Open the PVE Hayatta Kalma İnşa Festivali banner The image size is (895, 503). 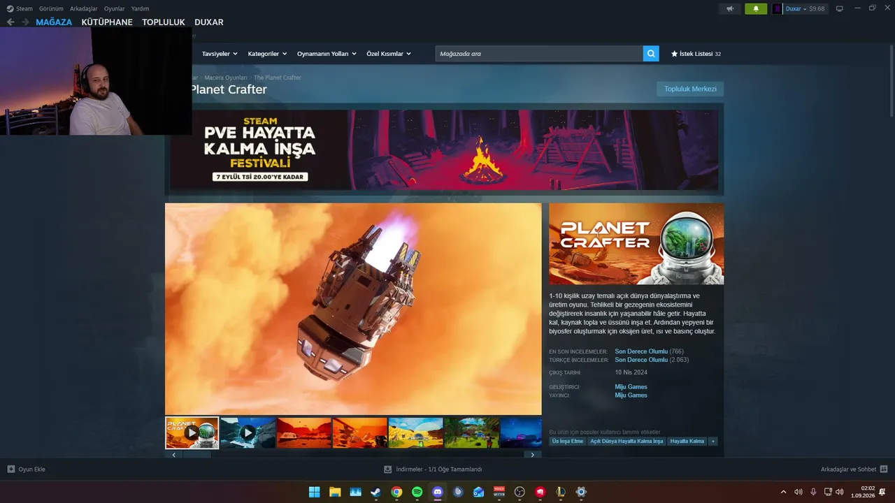pyautogui.click(x=445, y=150)
